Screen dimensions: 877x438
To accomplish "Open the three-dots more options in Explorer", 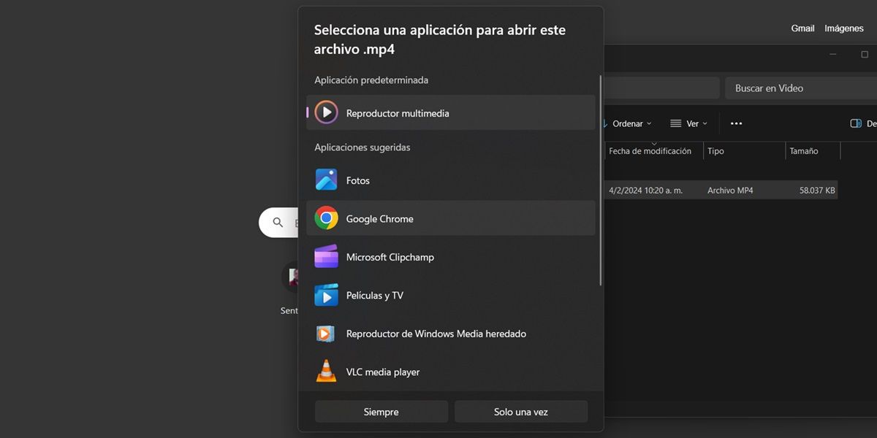I will pyautogui.click(x=736, y=123).
